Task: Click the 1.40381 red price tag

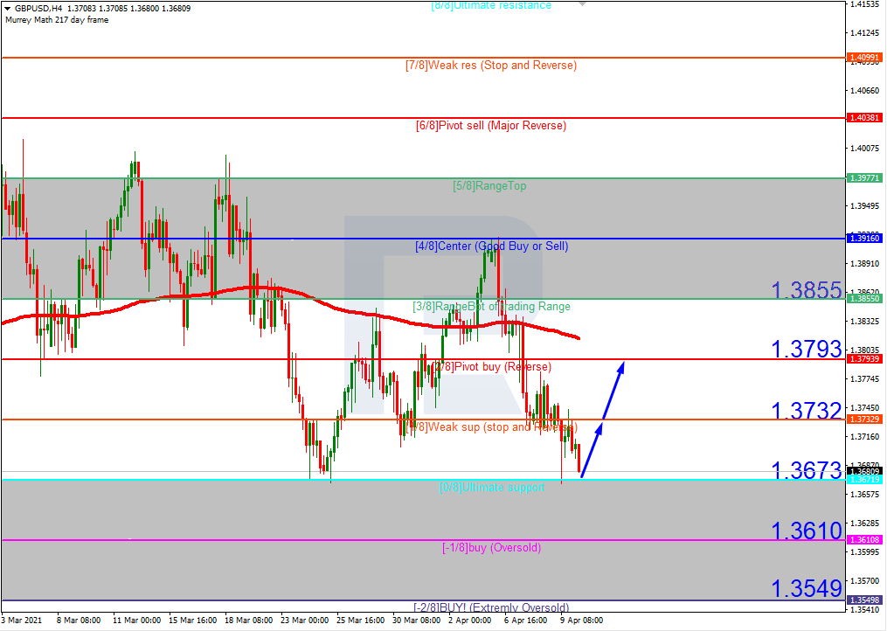Action: coord(864,118)
